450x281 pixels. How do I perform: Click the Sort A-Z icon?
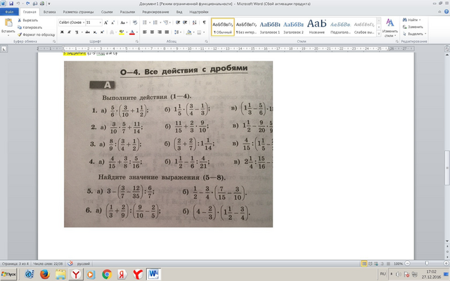(x=195, y=22)
